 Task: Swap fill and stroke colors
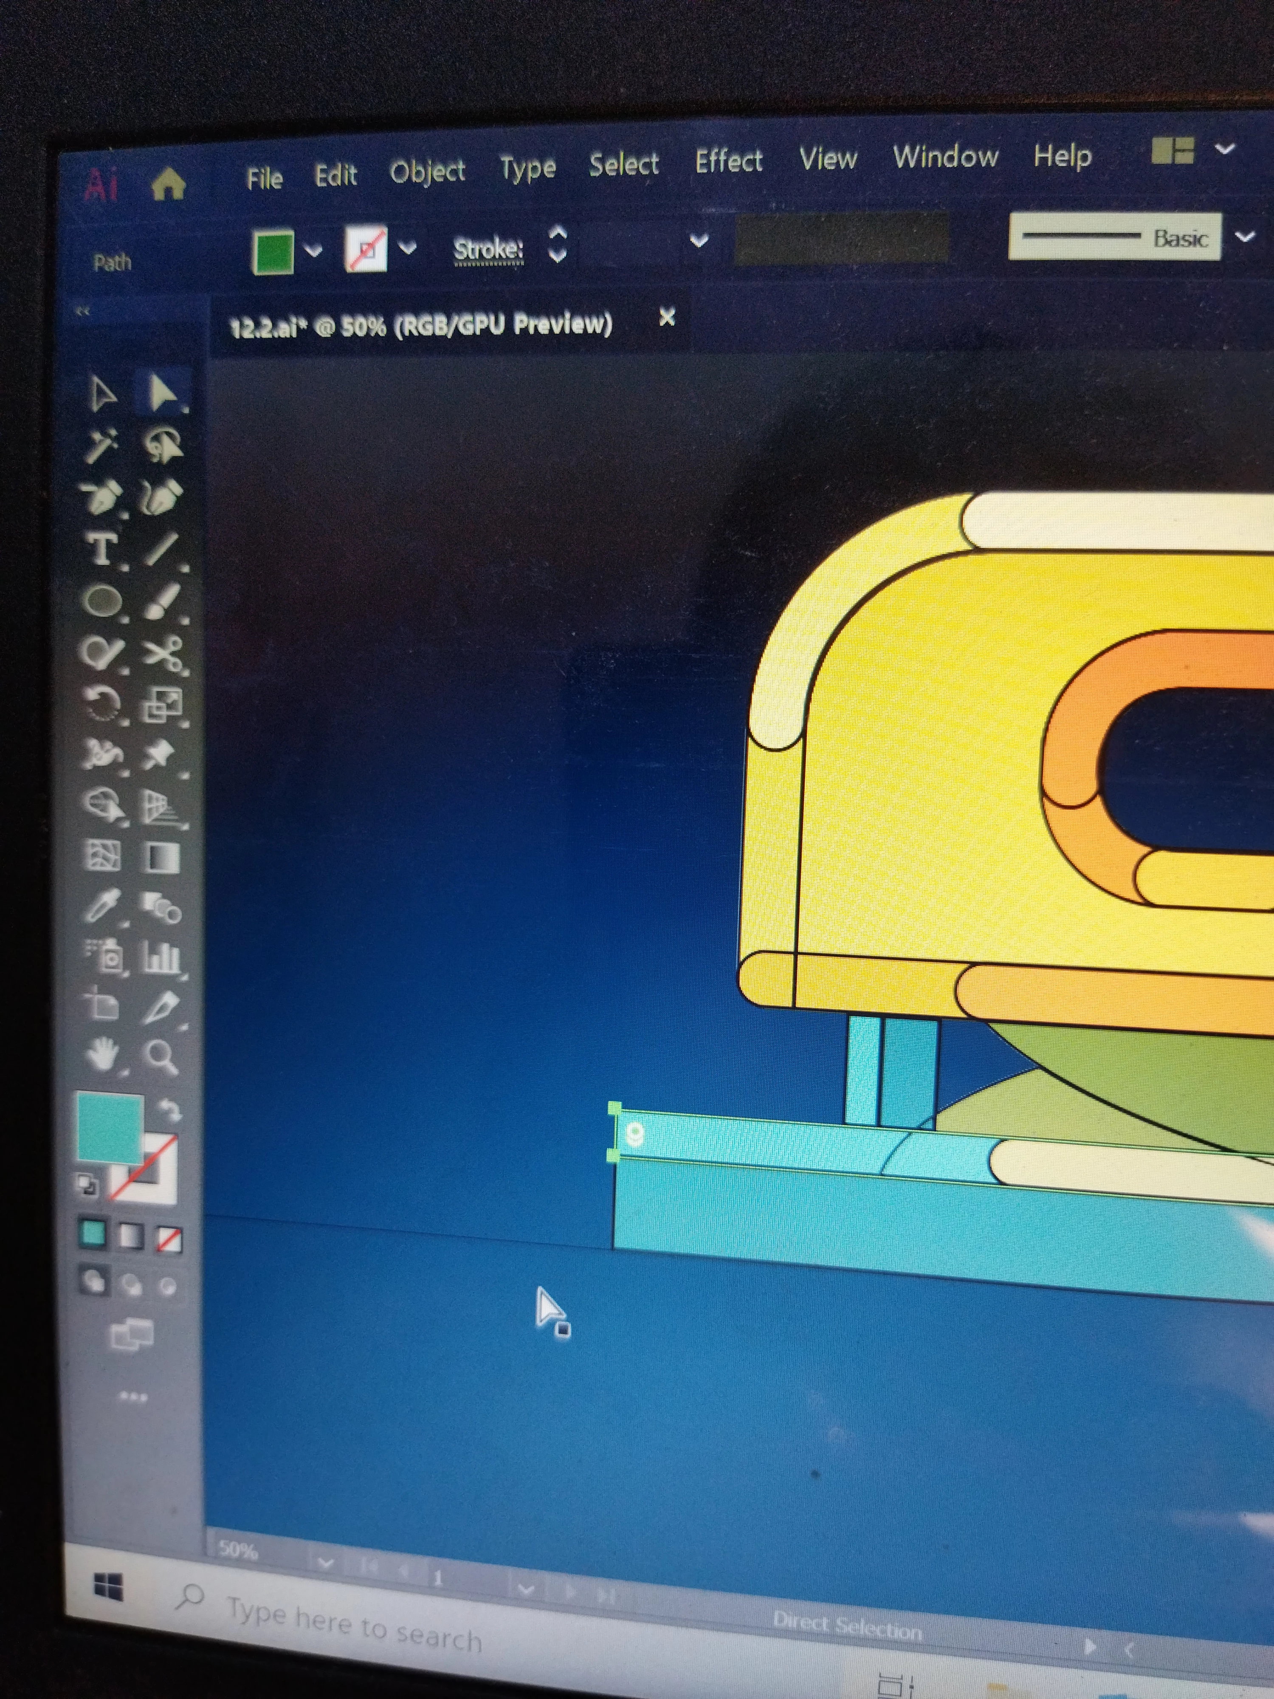coord(170,1110)
